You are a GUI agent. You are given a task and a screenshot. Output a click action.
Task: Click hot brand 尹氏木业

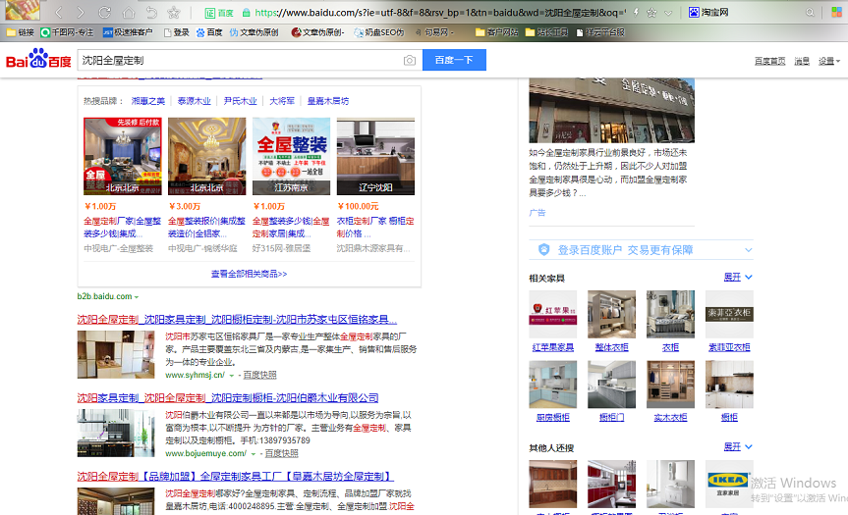[240, 101]
